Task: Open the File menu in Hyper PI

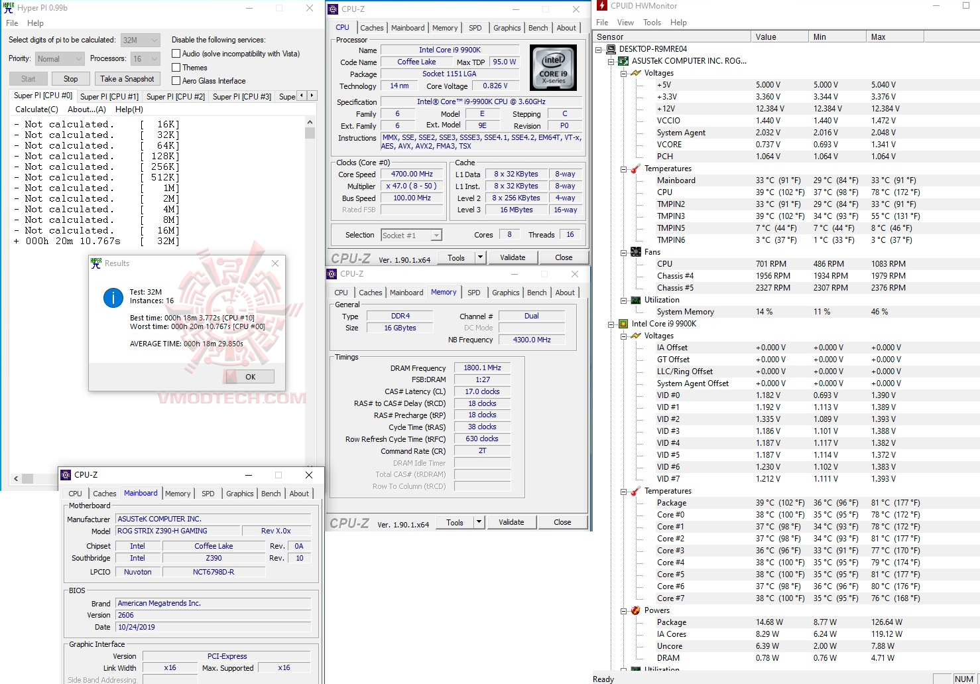Action: click(x=12, y=23)
